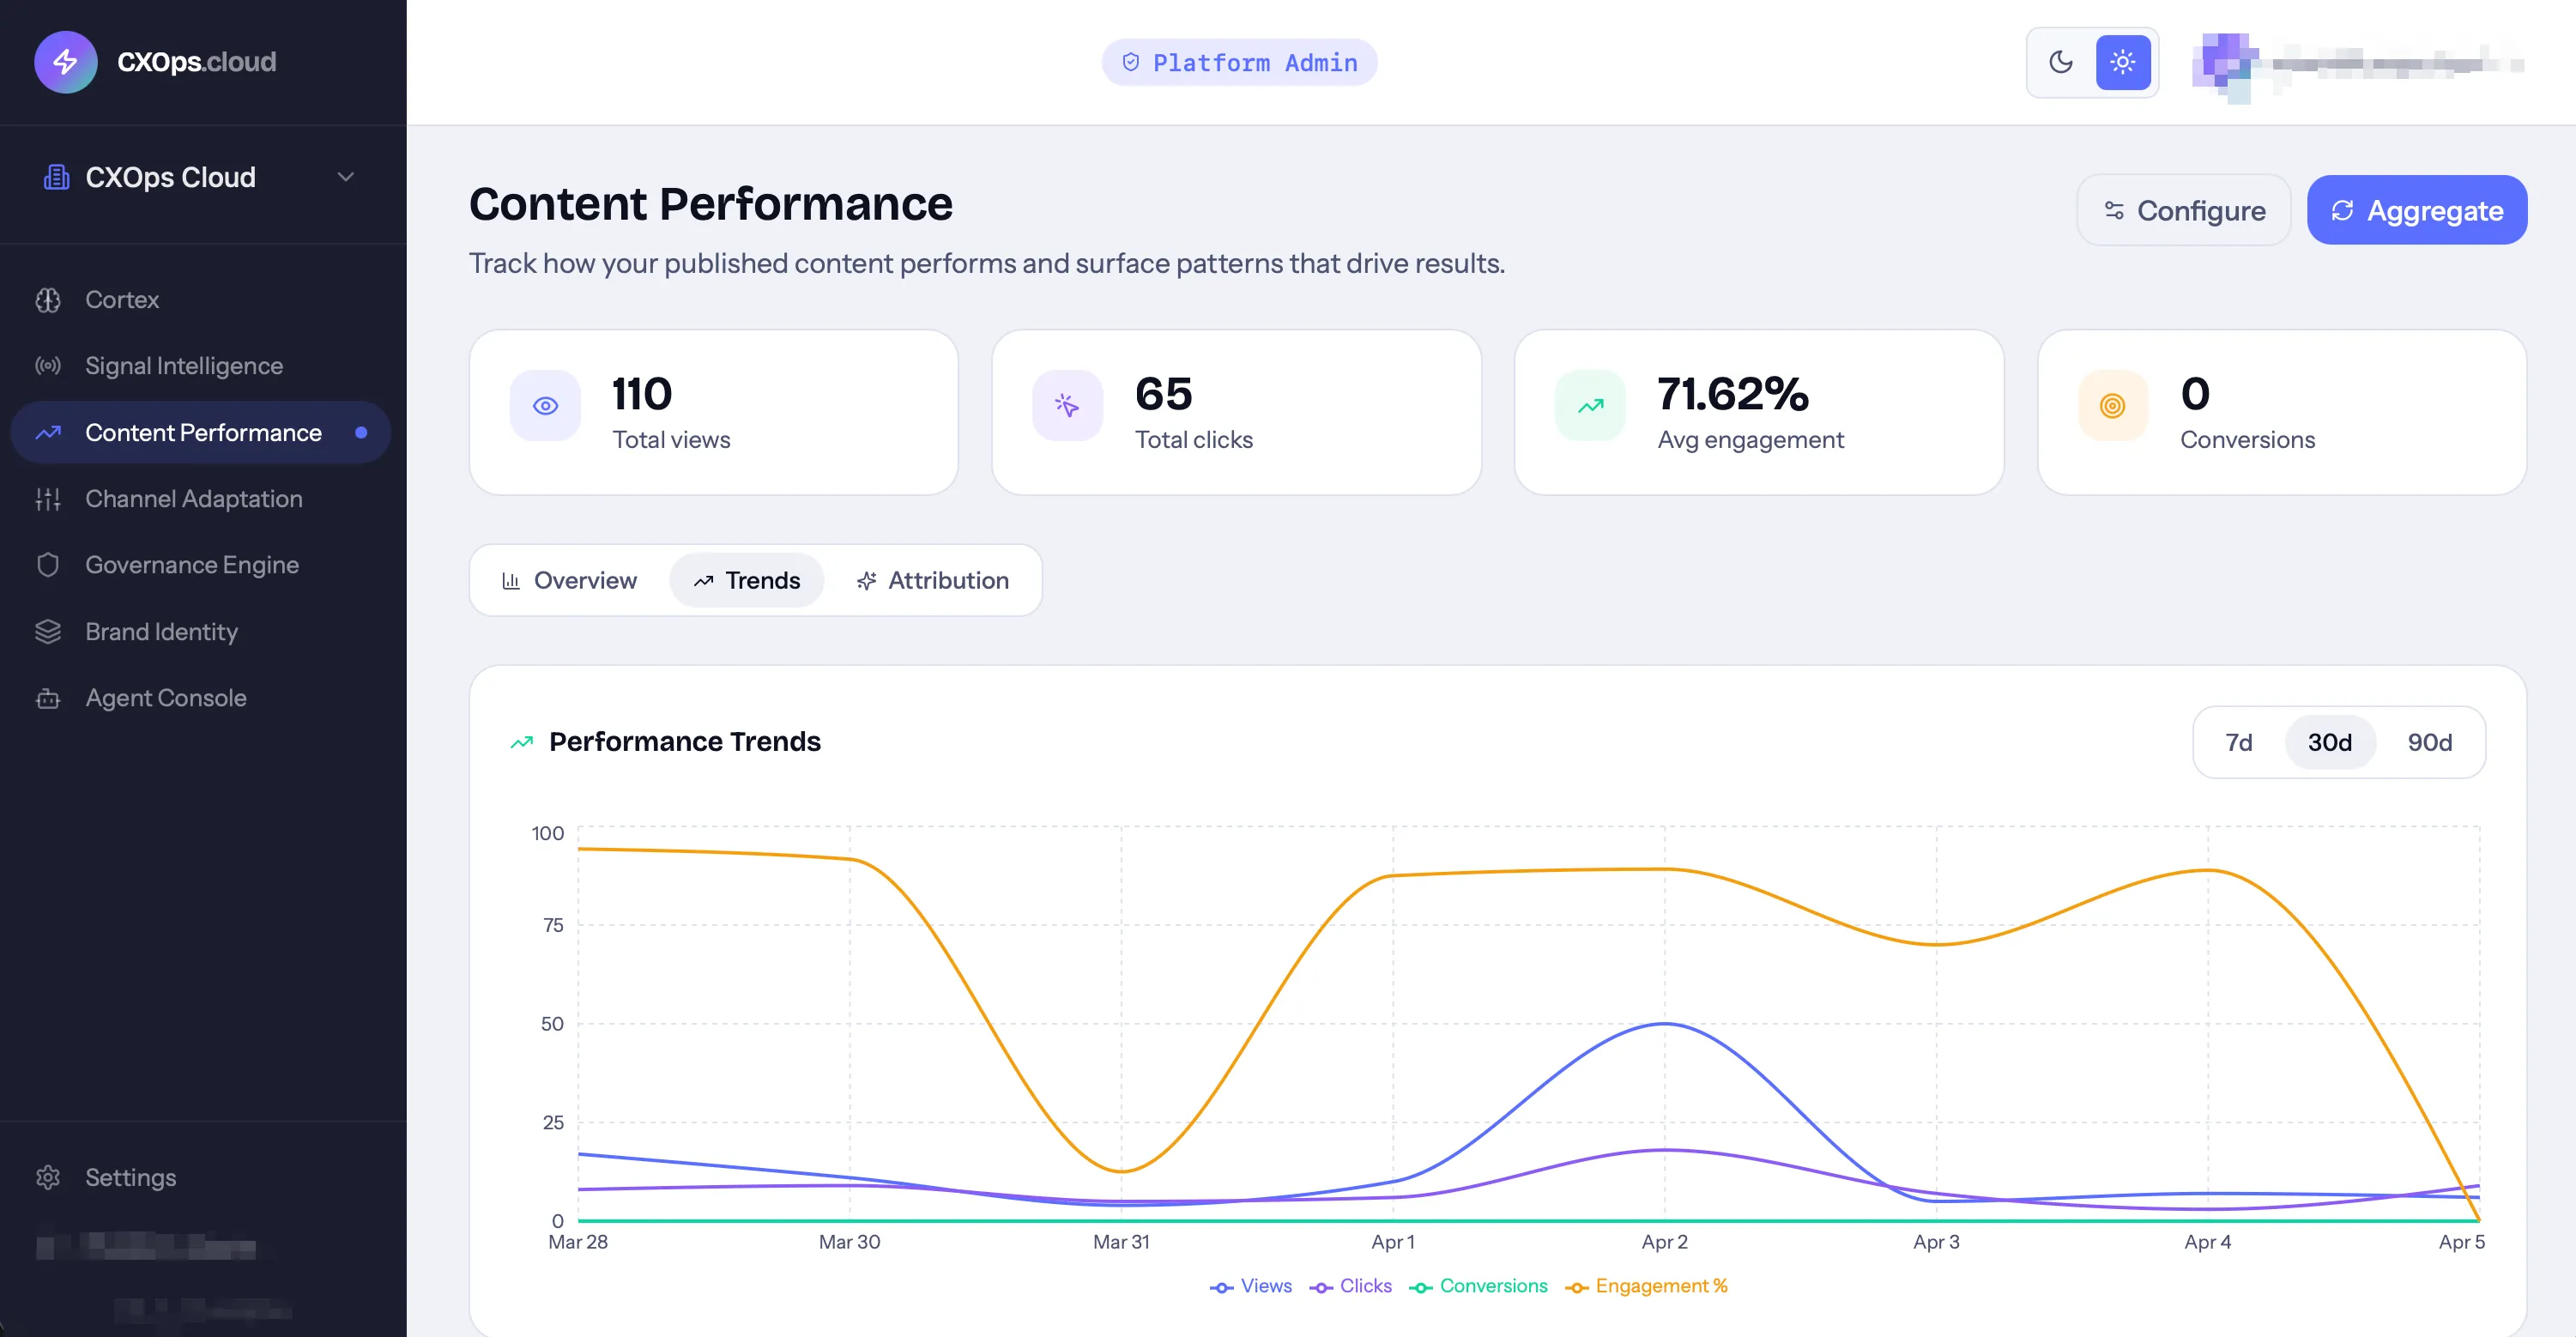
Task: Click the refresh icon on Aggregate
Action: click(2342, 210)
